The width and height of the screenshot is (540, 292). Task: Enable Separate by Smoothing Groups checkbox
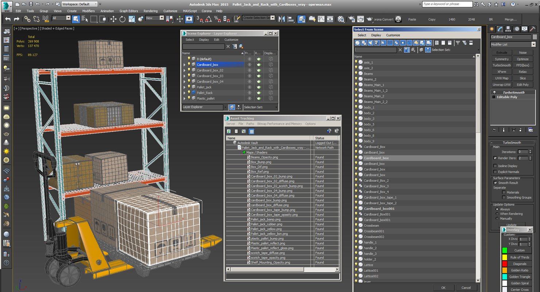tap(504, 197)
